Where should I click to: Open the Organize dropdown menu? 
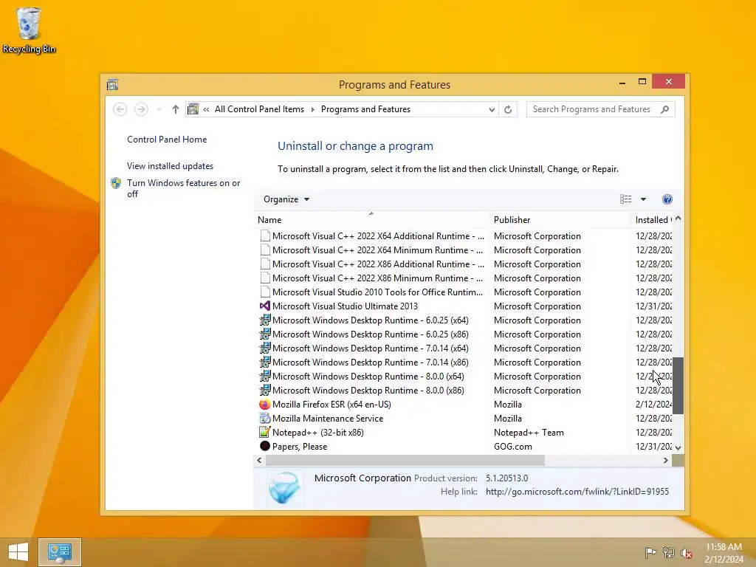click(286, 199)
